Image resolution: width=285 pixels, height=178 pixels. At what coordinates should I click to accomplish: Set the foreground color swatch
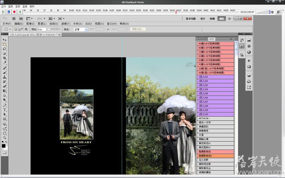[x=4, y=146]
